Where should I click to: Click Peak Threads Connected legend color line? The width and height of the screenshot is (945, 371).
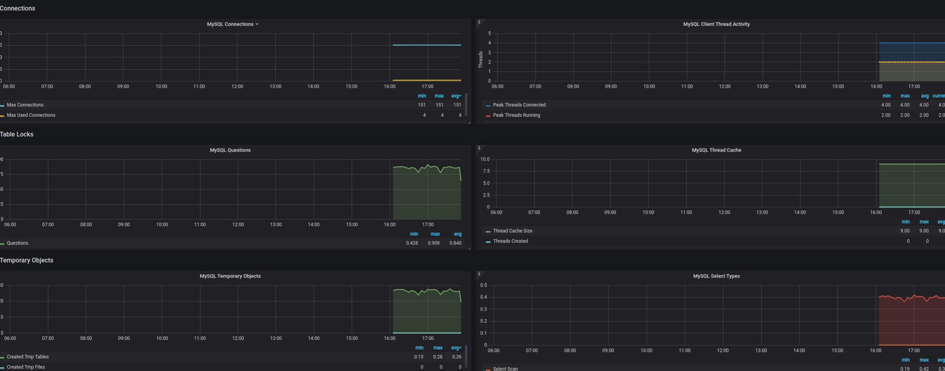pyautogui.click(x=488, y=106)
